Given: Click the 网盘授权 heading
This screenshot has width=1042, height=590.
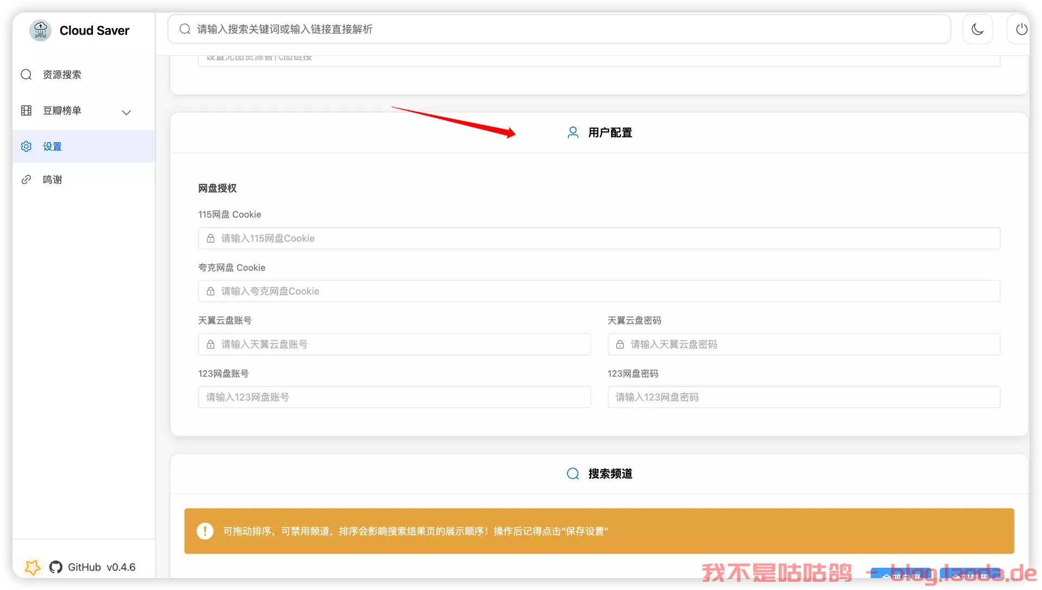Looking at the screenshot, I should [x=217, y=188].
